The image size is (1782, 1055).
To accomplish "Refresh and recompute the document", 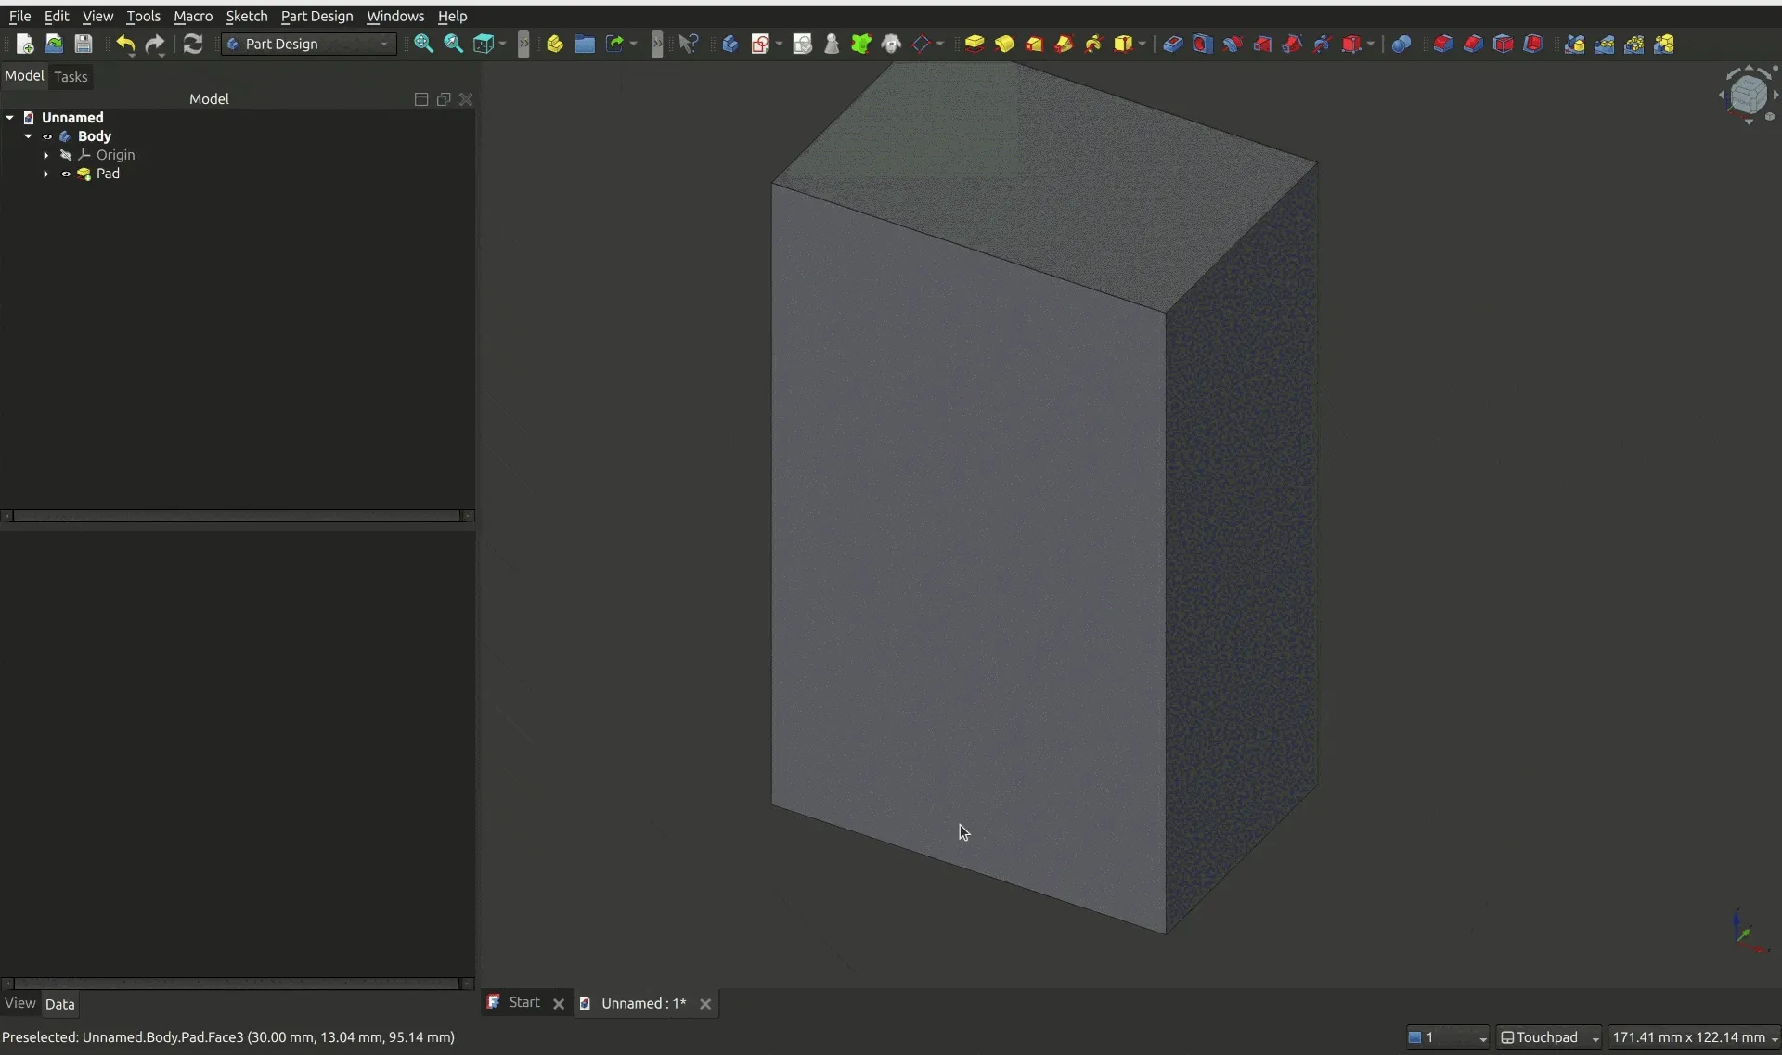I will click(193, 44).
